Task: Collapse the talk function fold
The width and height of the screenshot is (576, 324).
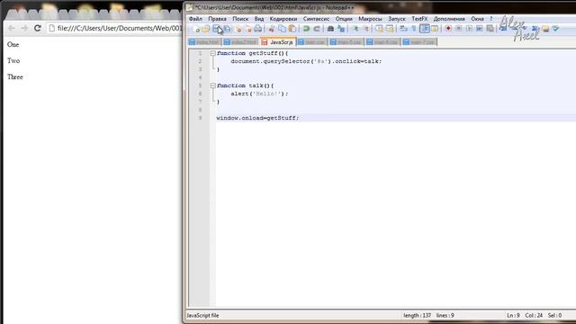Action: 212,85
